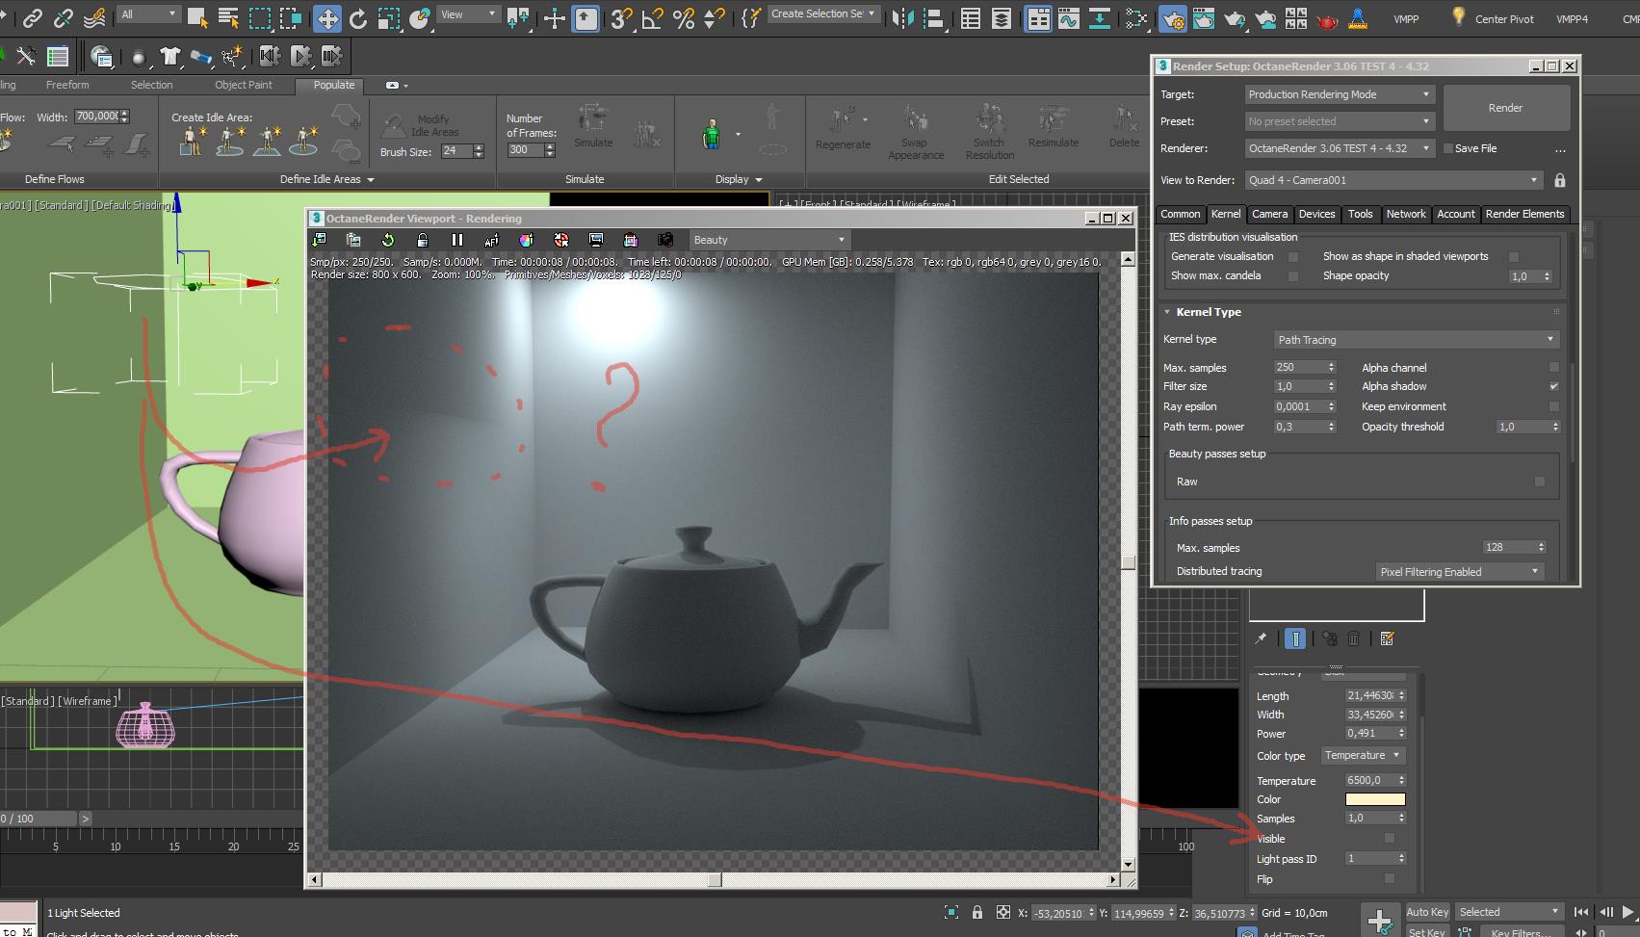Uncheck the Alpha shadow checkbox
Image resolution: width=1640 pixels, height=937 pixels.
(1553, 386)
